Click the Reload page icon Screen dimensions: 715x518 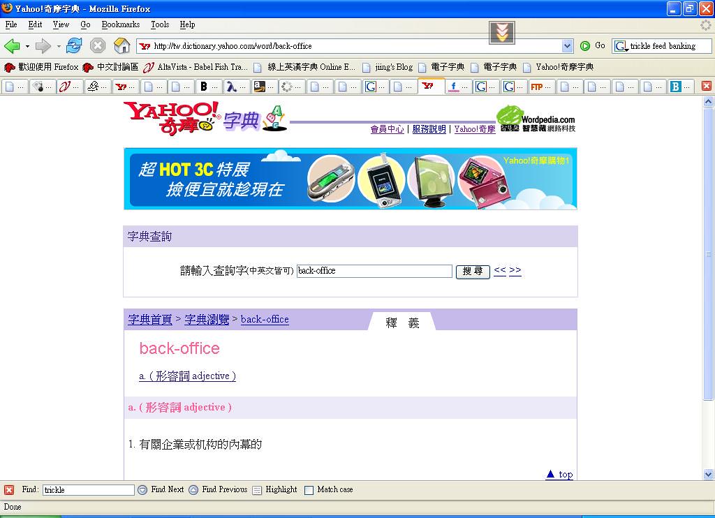73,45
